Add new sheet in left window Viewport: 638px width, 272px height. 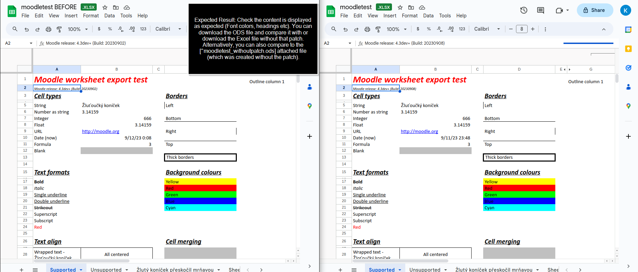coord(21,270)
